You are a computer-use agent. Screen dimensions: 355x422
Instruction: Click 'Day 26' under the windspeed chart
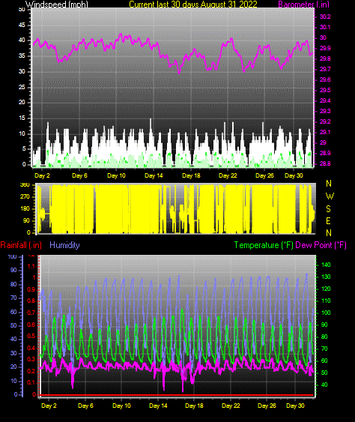click(264, 175)
